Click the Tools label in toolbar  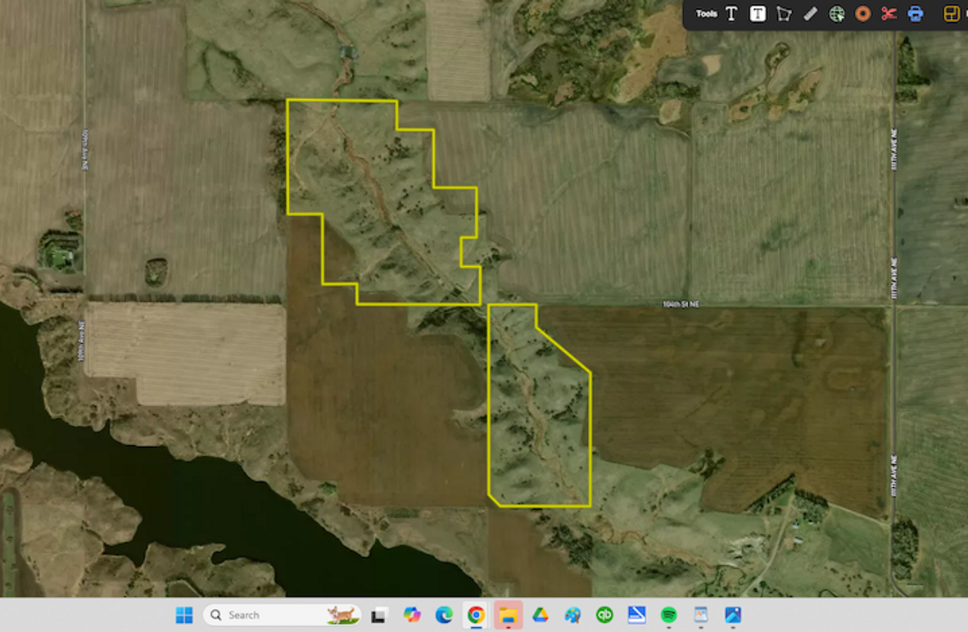pyautogui.click(x=706, y=14)
